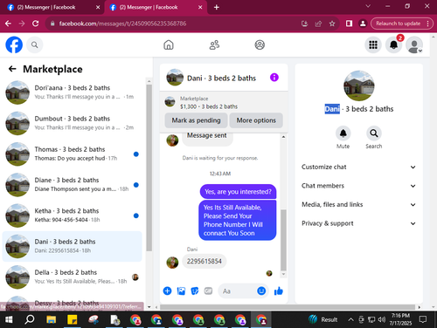Open the Facebook logo home link
The width and height of the screenshot is (437, 328).
tap(14, 44)
